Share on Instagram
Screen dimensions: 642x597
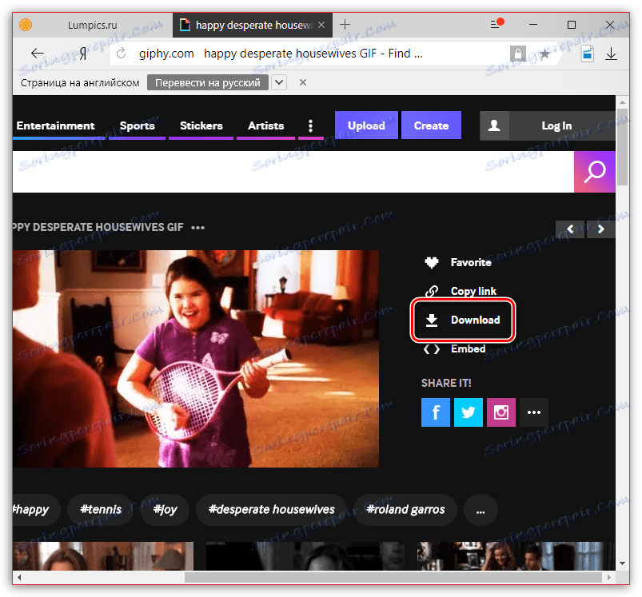click(x=501, y=412)
